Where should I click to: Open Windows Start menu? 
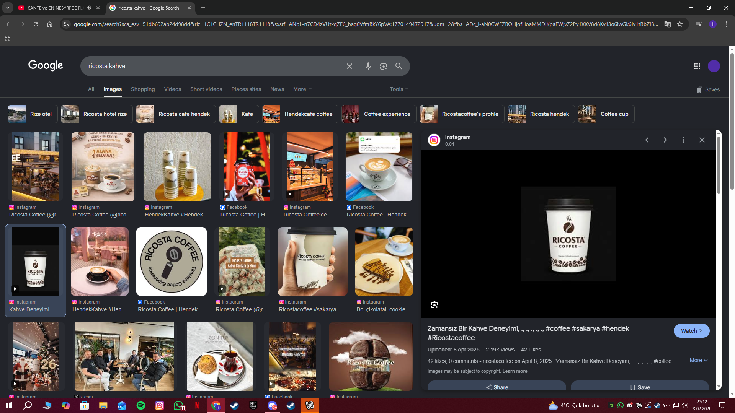[9, 405]
